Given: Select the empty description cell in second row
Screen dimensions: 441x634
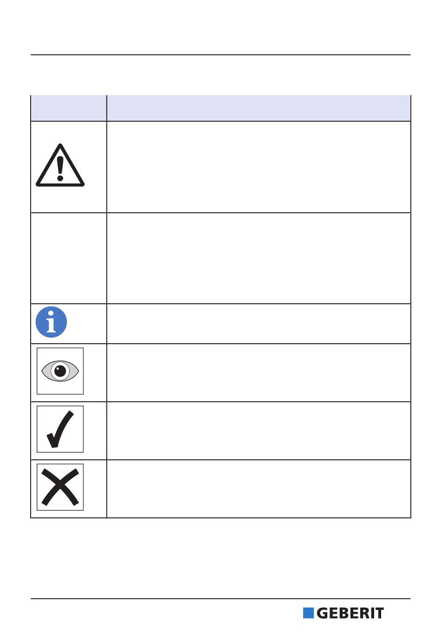Looking at the screenshot, I should [x=259, y=258].
